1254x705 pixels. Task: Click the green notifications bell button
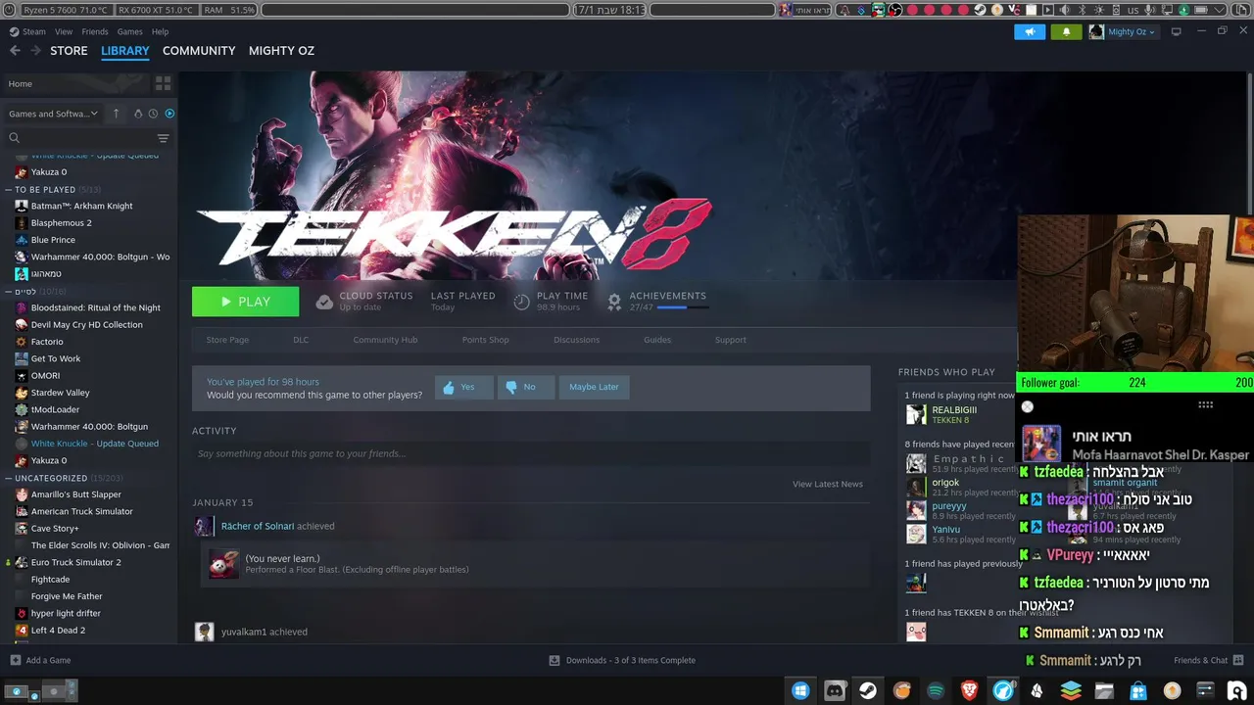pos(1066,31)
